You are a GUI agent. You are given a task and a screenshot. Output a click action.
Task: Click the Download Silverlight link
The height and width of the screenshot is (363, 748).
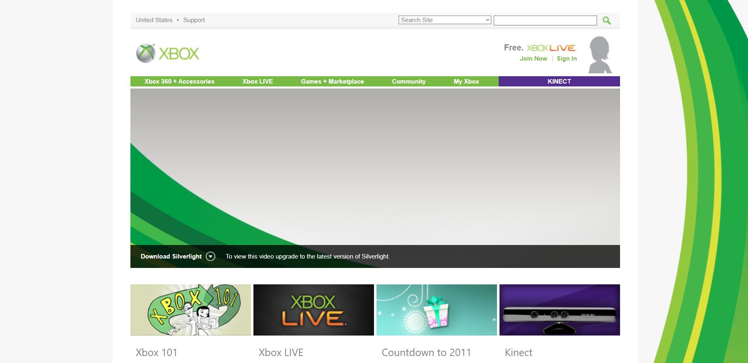171,256
